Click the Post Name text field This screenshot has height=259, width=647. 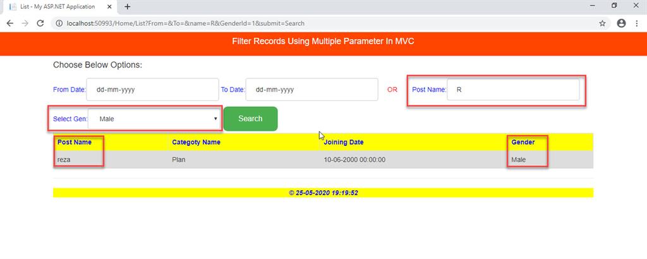(x=513, y=90)
